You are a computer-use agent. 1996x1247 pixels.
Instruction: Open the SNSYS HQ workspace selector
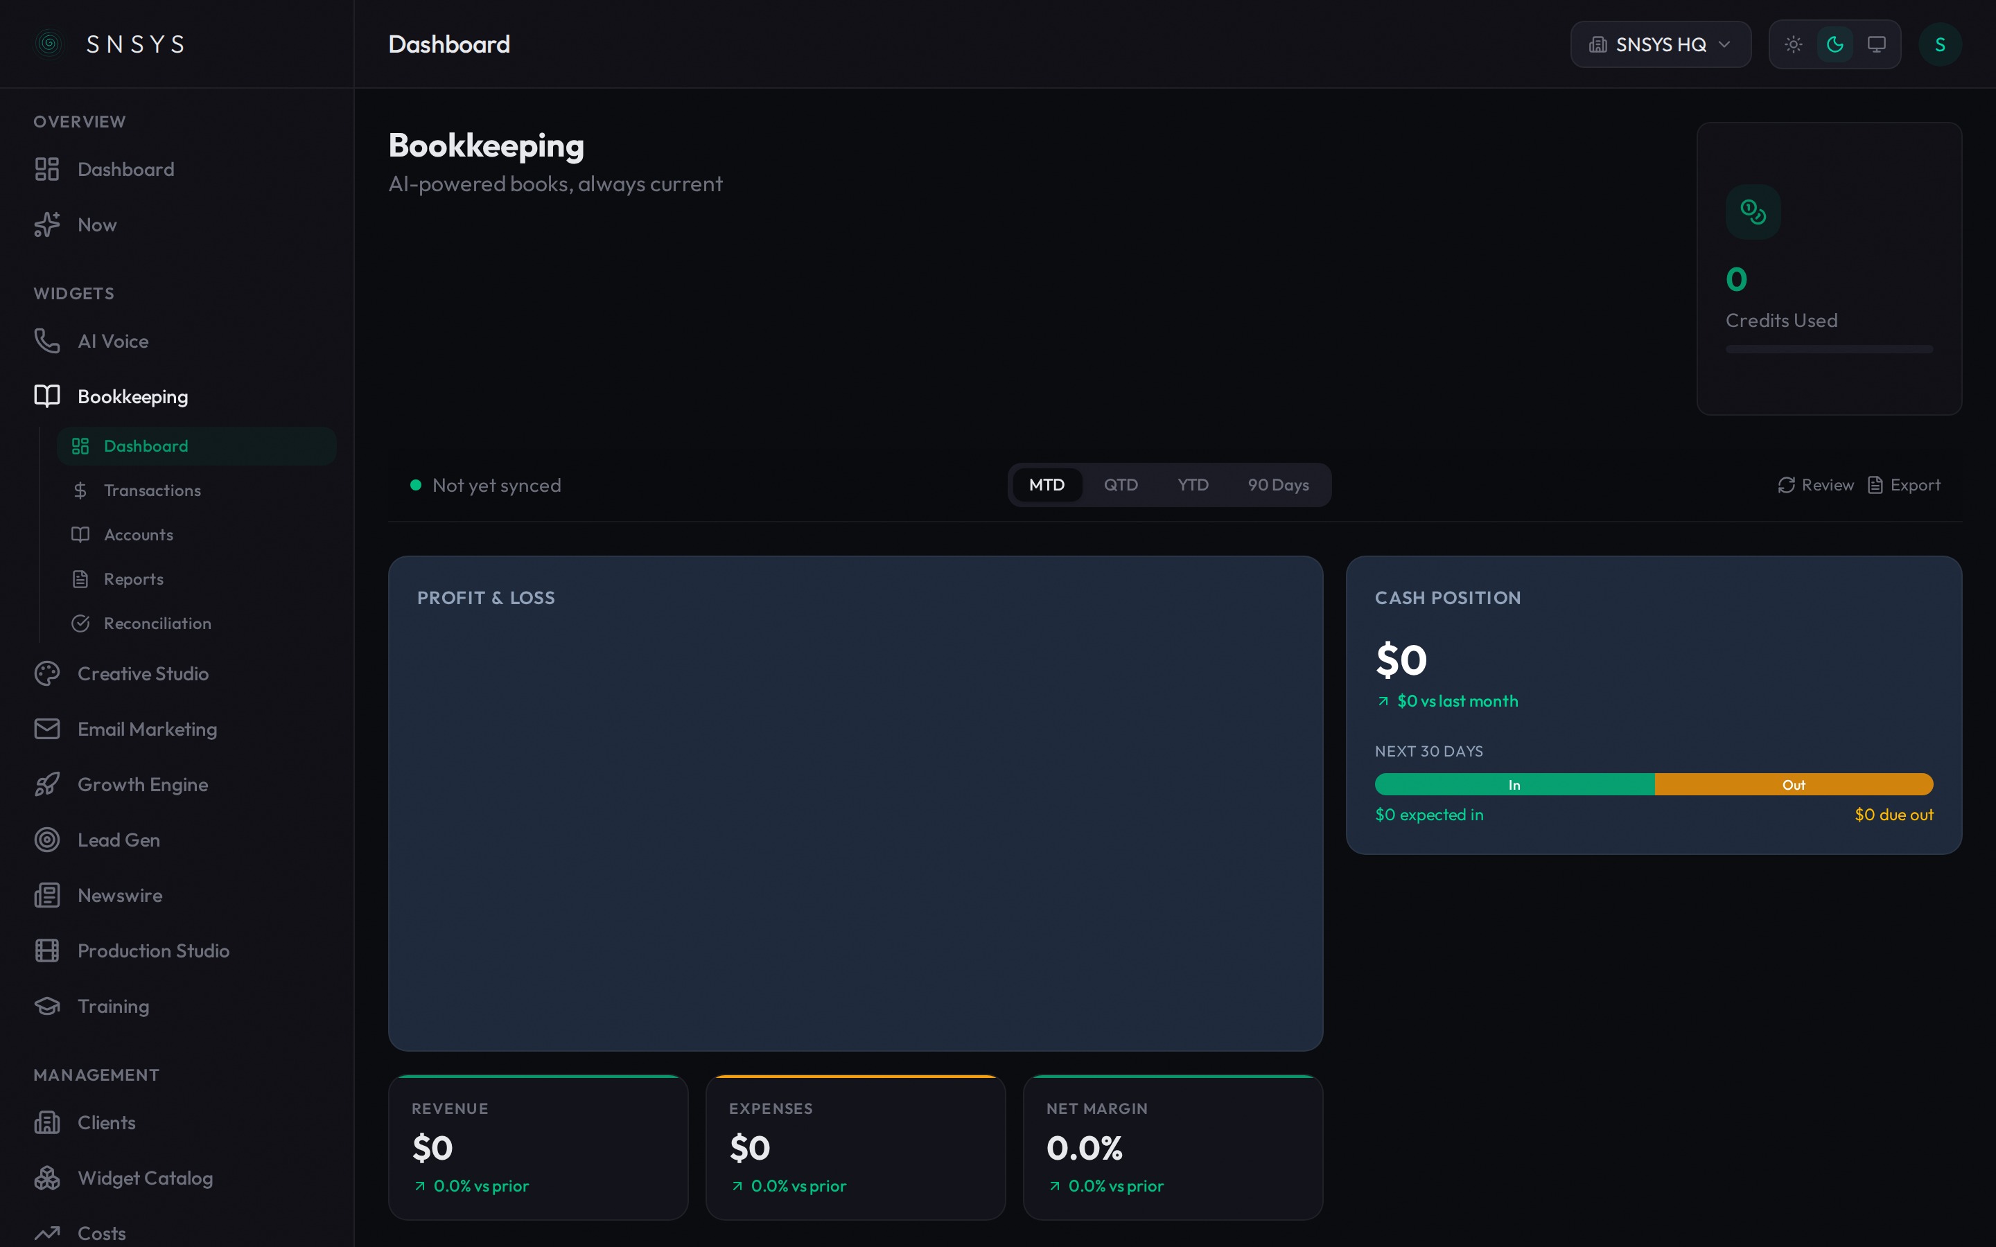point(1659,44)
